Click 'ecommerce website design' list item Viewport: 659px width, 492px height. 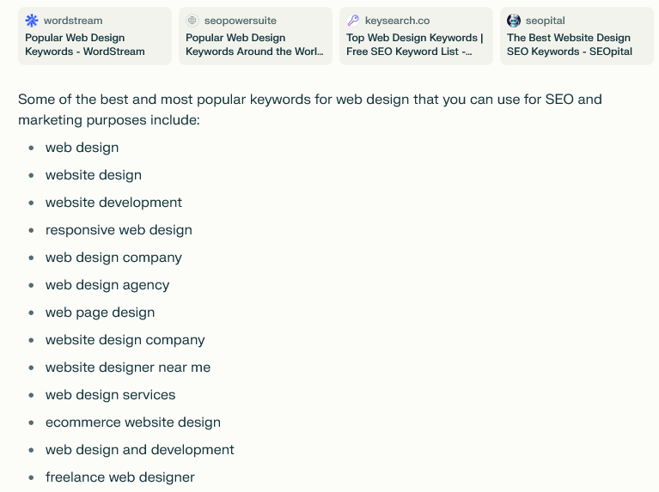point(133,422)
